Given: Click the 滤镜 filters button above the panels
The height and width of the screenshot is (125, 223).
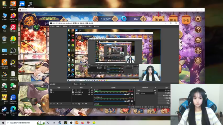Looking at the screenshot, I should 83,84.
